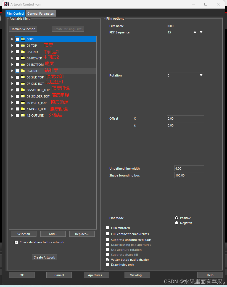Click the yellow folder icon beside 02-GND
This screenshot has width=227, height=287.
pyautogui.click(x=23, y=52)
